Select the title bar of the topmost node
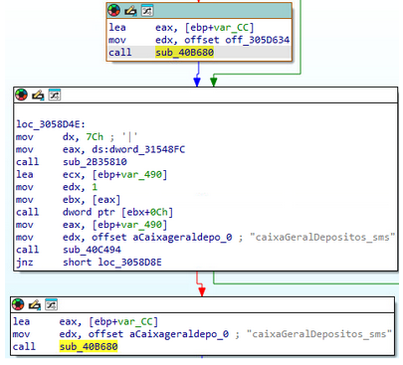The image size is (403, 365). 199,11
